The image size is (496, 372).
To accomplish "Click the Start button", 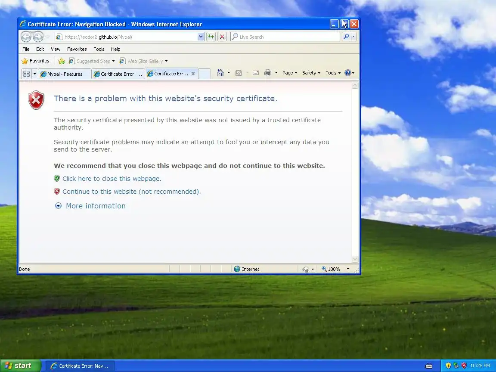I will (x=21, y=366).
